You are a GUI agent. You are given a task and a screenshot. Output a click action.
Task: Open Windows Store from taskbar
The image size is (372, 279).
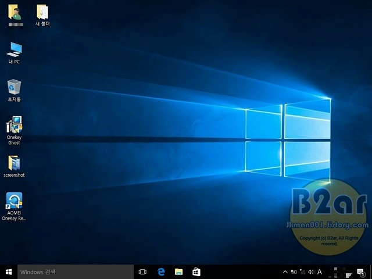196,272
